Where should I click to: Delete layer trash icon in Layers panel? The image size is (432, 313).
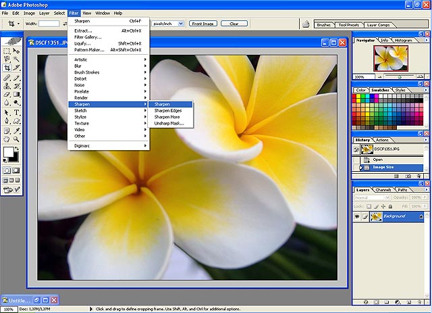tap(419, 302)
